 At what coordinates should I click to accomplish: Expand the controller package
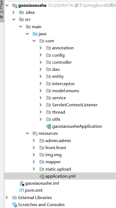(x=40, y=62)
